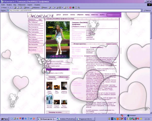Click the Пуск start button
The image size is (152, 121).
[x=5, y=119]
